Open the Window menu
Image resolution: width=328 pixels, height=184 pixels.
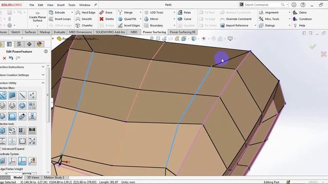[x=85, y=5]
